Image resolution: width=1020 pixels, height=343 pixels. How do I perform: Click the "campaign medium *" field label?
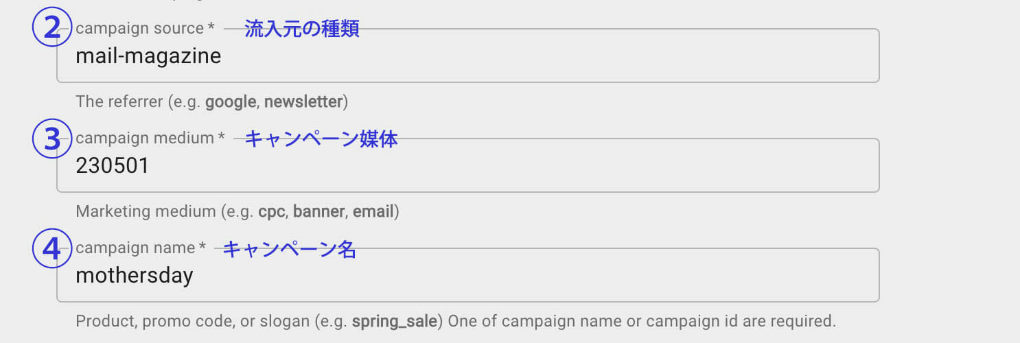coord(150,139)
